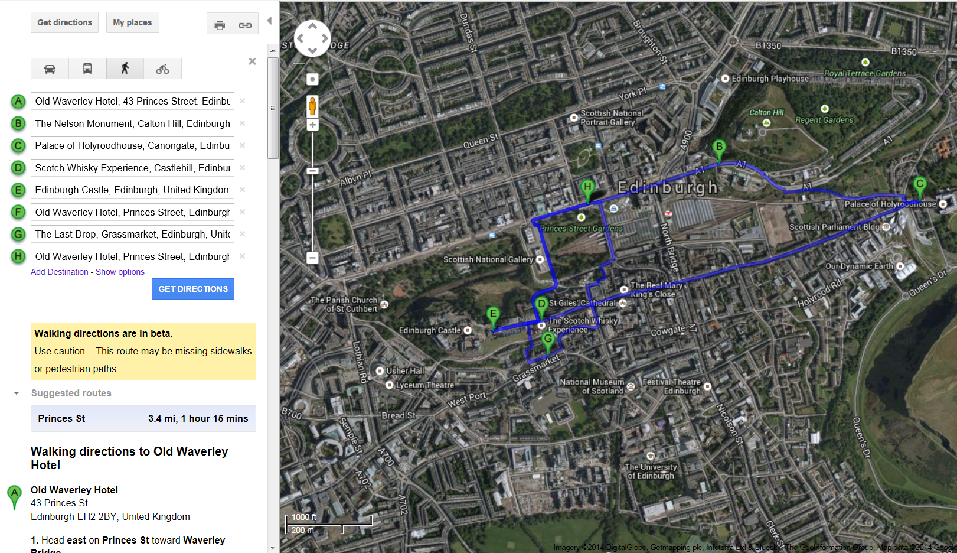Click the Add Destination link

coord(59,272)
